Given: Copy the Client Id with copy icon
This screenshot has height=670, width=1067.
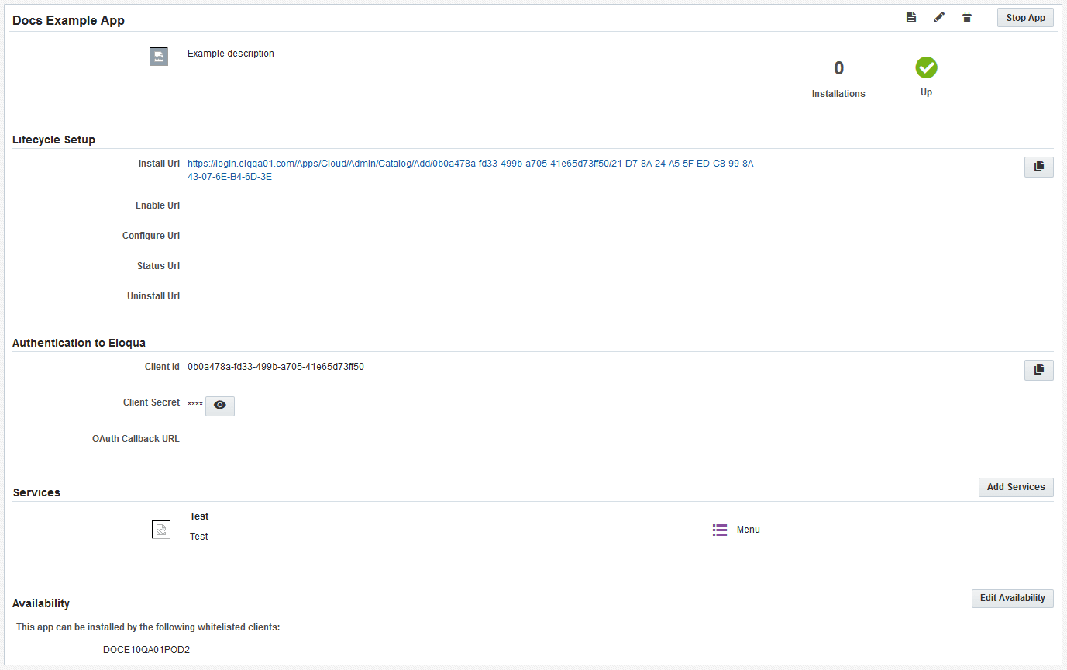Looking at the screenshot, I should point(1038,370).
